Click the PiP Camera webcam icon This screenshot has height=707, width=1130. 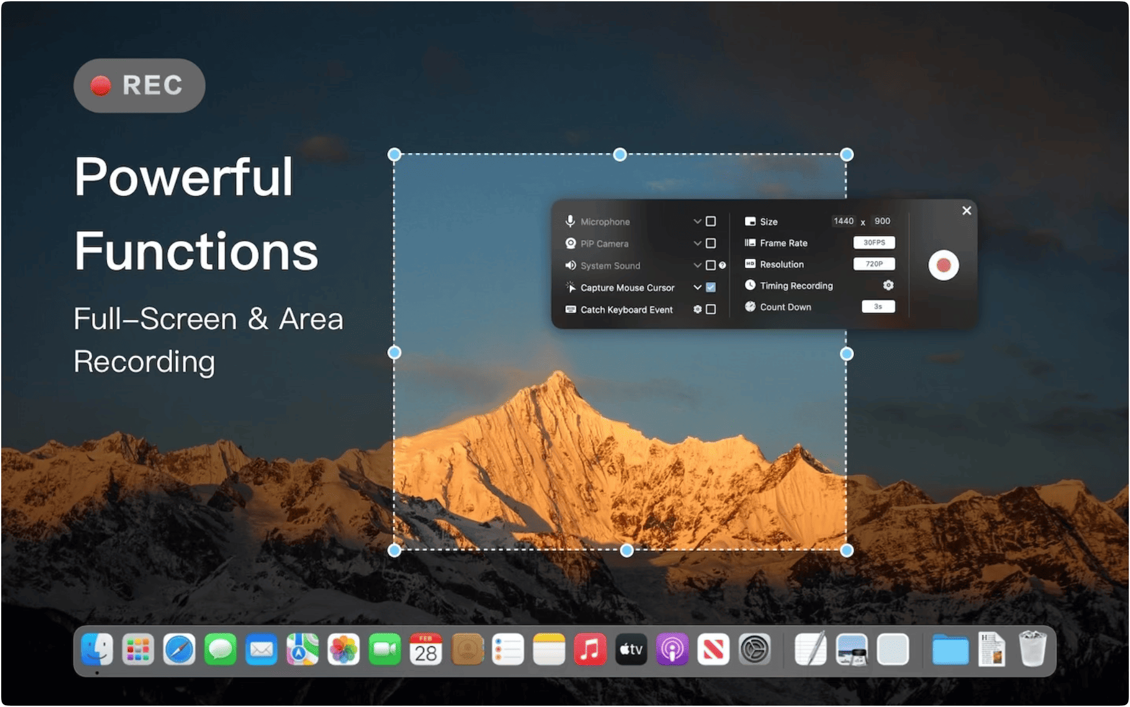[570, 244]
